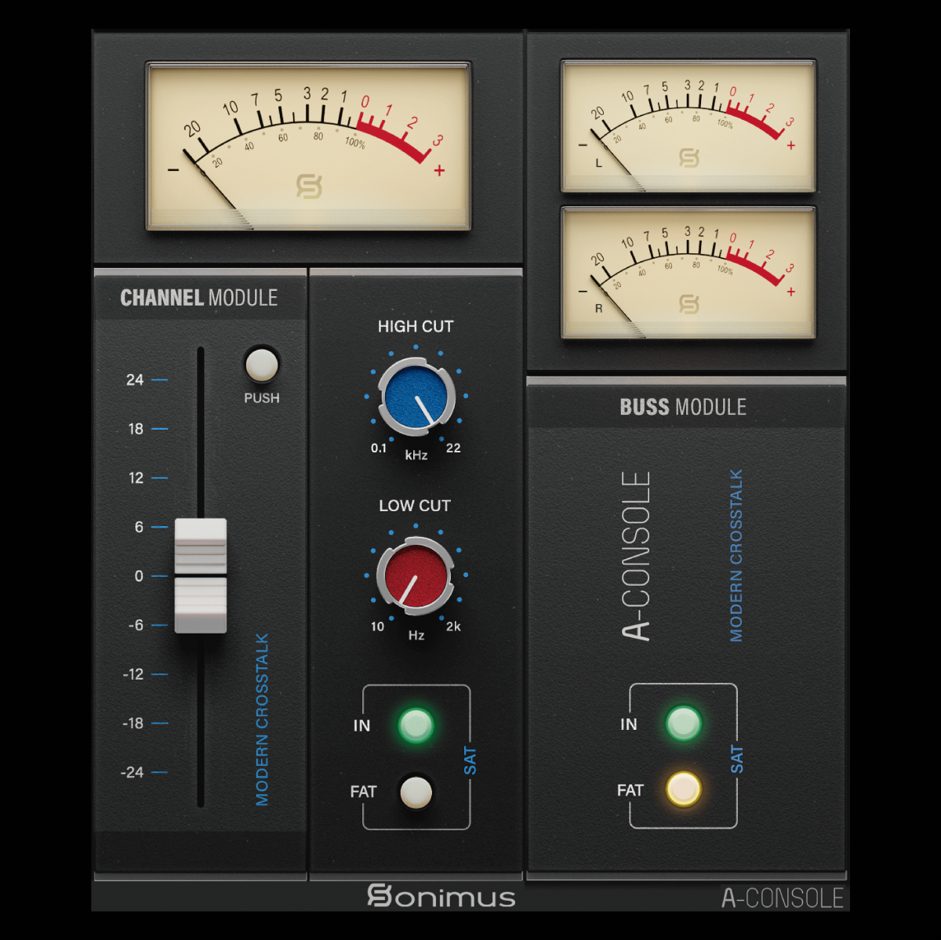Enable the Channel Module FAT button
The image size is (941, 940).
coord(416,792)
